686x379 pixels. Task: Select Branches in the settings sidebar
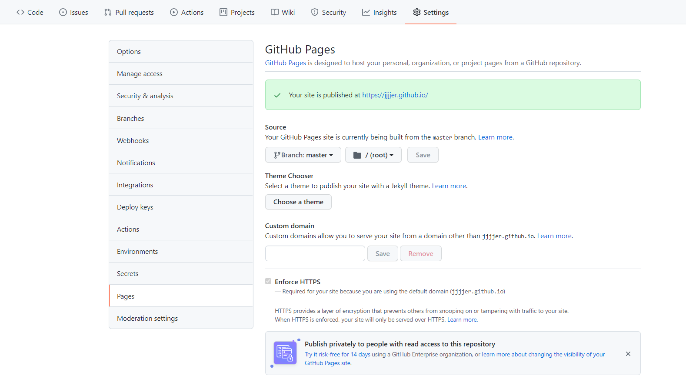tap(181, 118)
